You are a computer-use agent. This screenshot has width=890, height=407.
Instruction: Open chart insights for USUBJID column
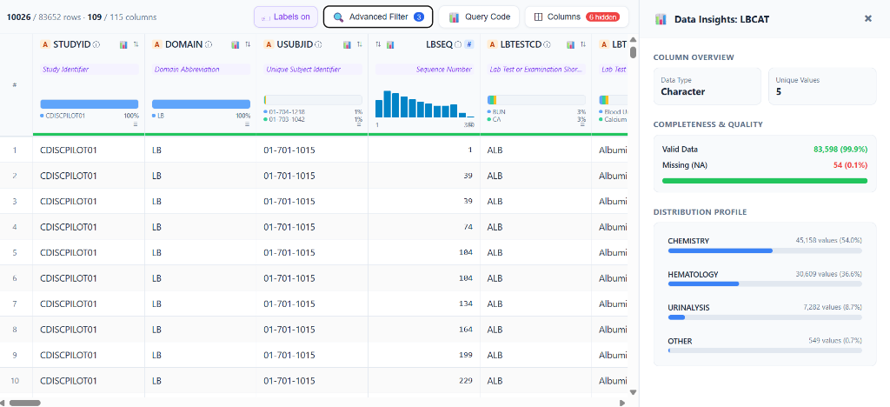coord(347,44)
